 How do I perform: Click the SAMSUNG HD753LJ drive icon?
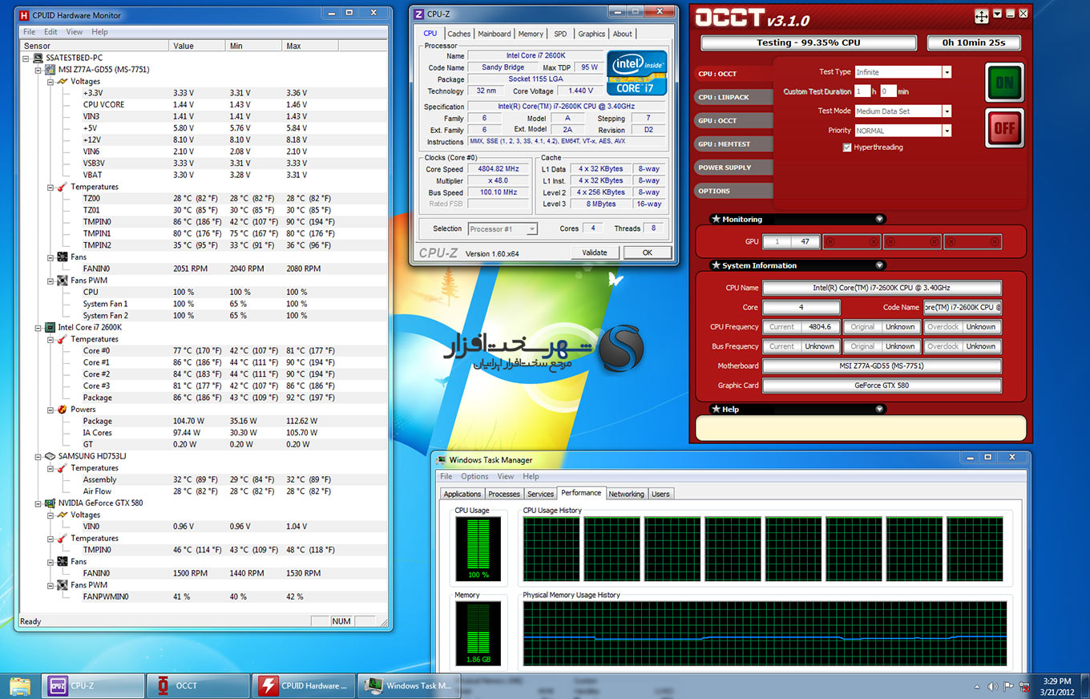(x=50, y=456)
